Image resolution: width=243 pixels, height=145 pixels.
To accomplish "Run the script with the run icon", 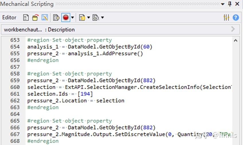I will tap(56, 18).
